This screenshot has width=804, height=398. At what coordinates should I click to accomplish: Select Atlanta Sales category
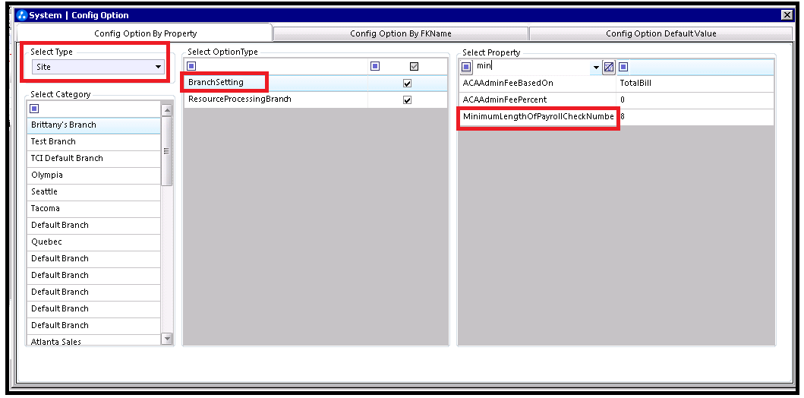94,340
